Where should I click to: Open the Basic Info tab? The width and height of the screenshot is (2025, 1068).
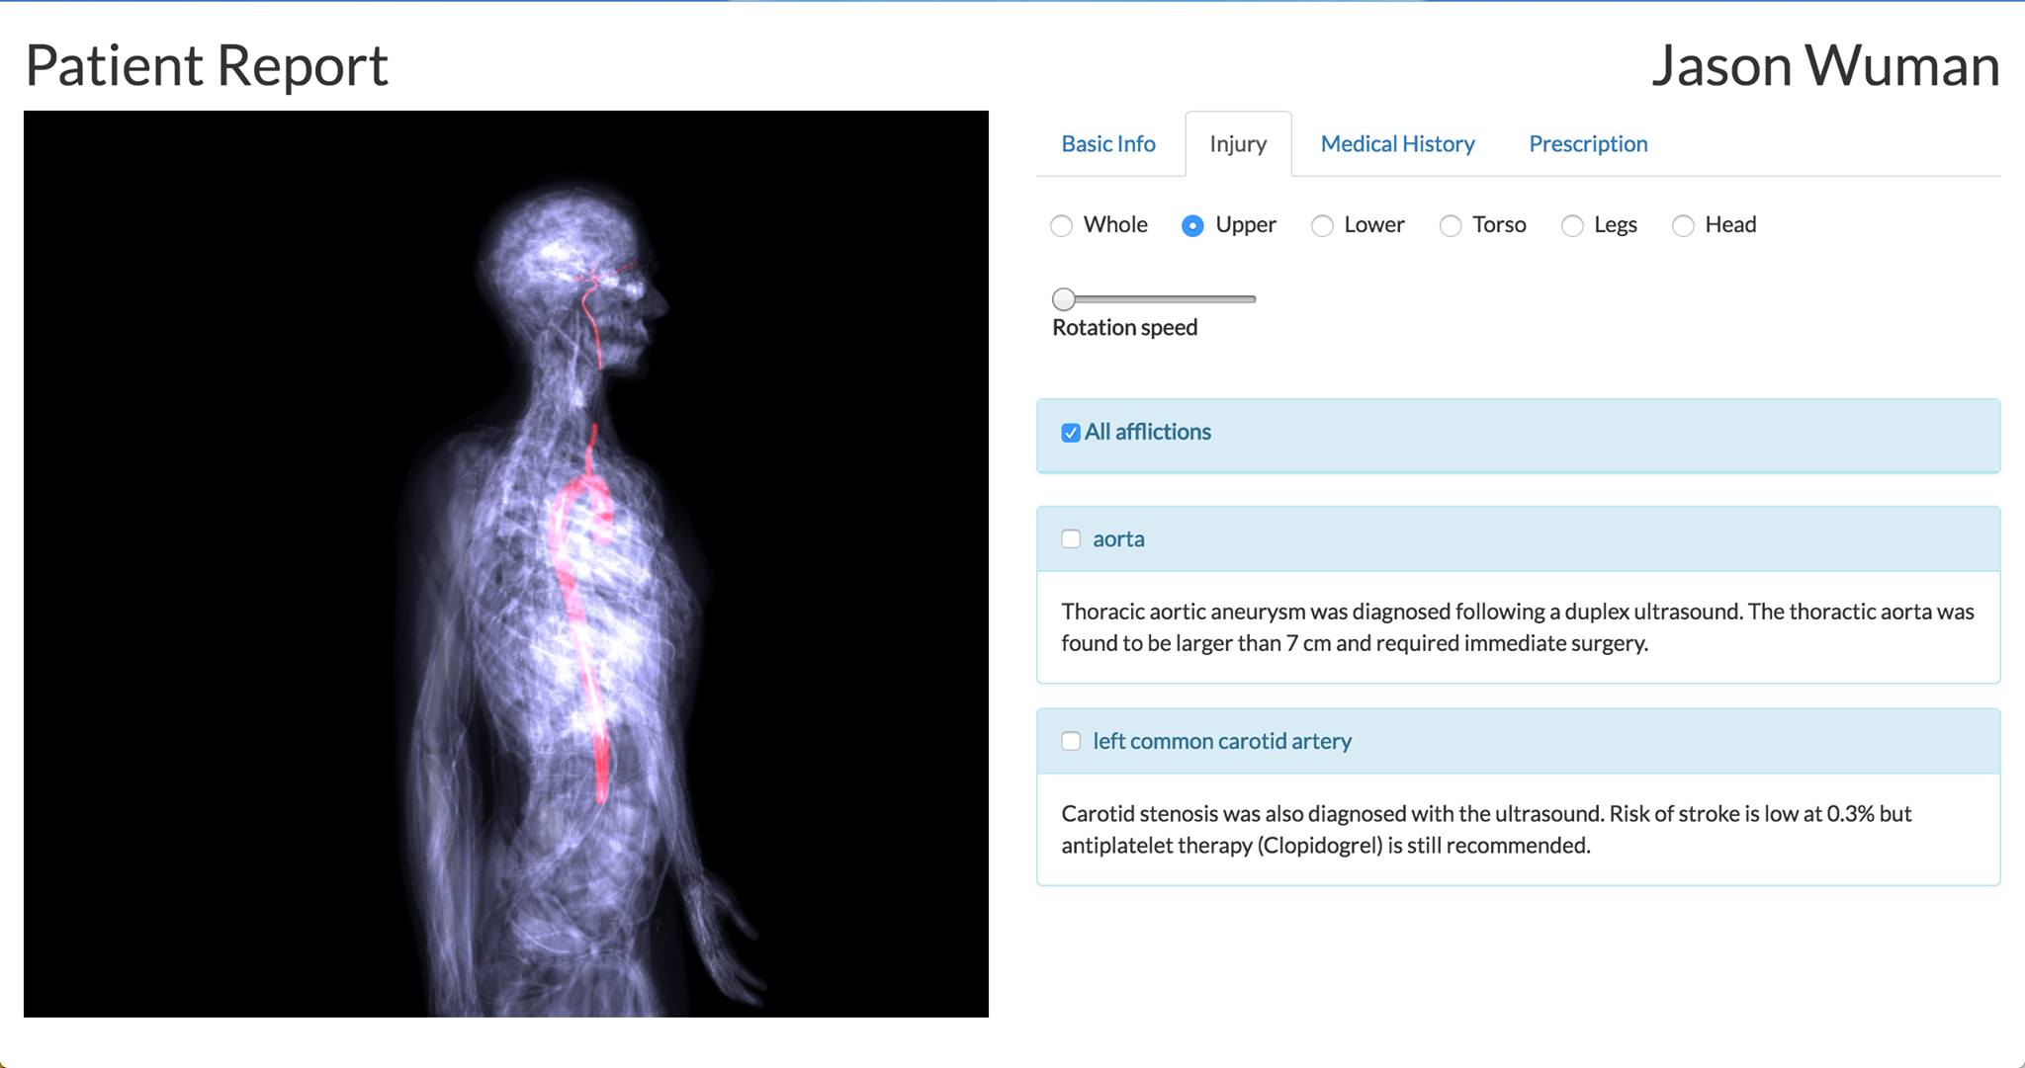pyautogui.click(x=1107, y=144)
